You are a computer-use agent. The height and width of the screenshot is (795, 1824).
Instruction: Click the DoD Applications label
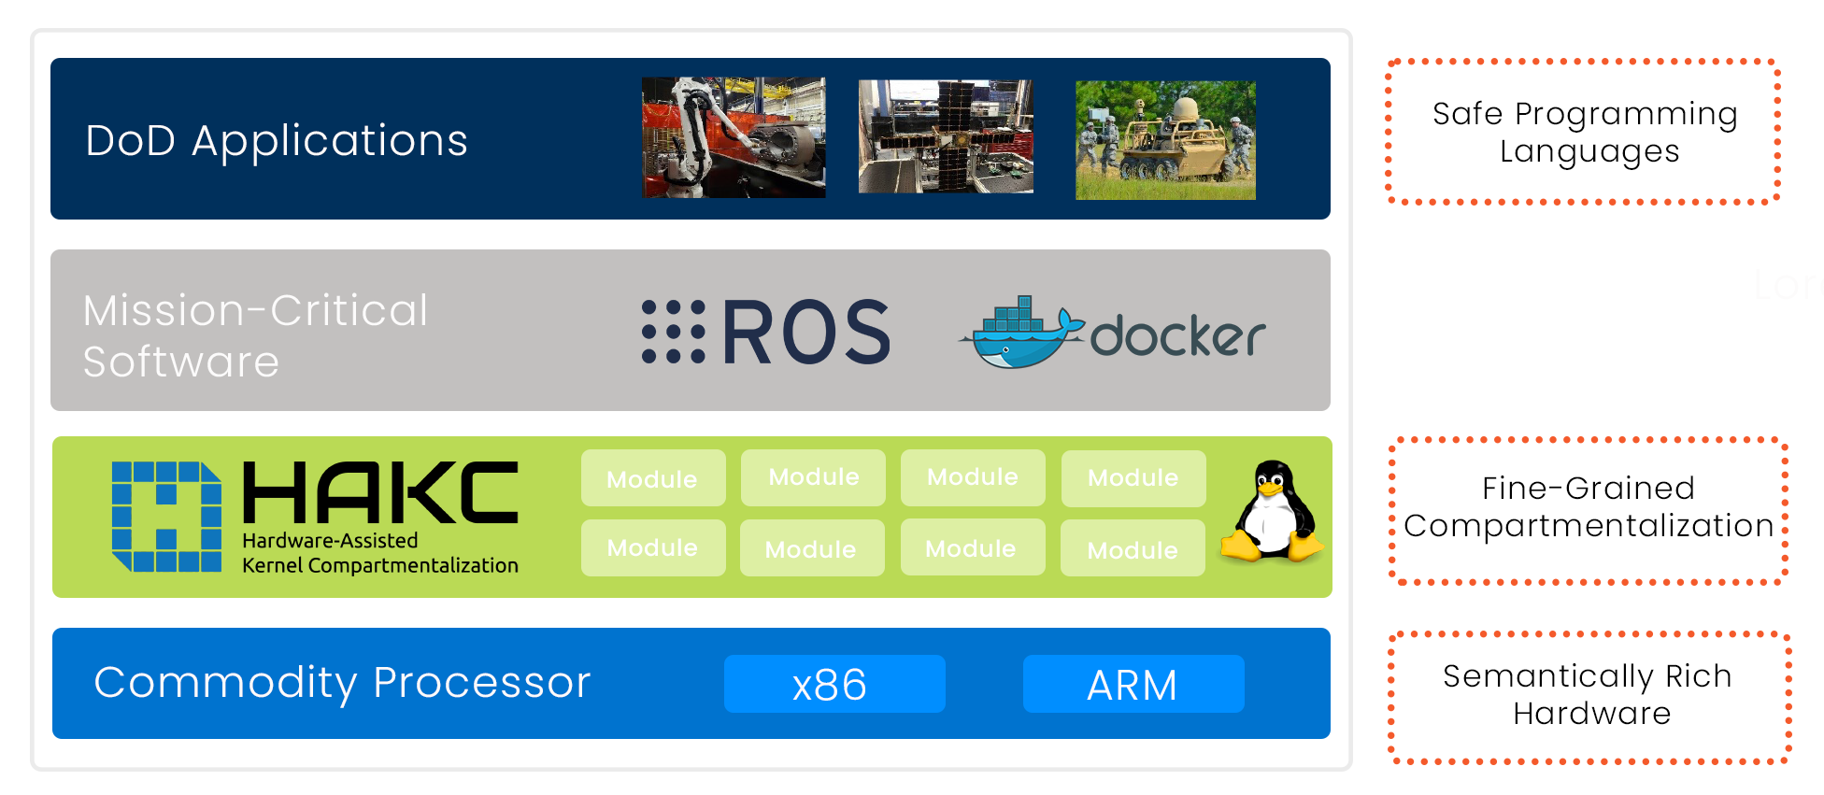(277, 141)
